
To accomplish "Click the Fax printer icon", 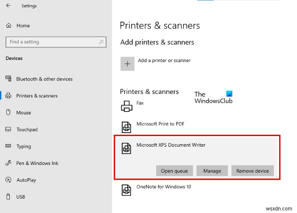I will point(127,106).
